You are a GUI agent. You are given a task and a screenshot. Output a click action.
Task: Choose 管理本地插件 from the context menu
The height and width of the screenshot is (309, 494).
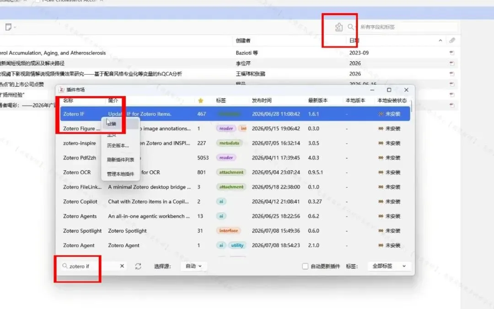[x=120, y=174]
